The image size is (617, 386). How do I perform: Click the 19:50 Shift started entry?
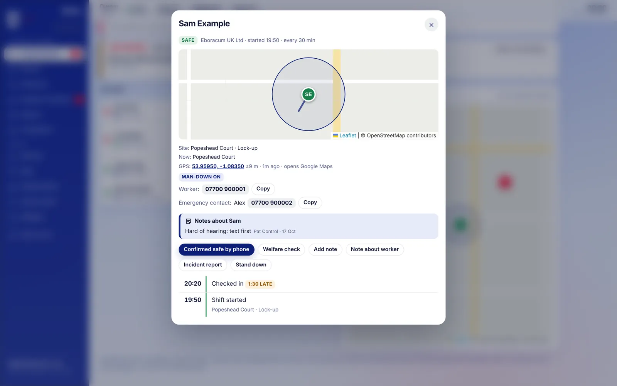pos(308,305)
